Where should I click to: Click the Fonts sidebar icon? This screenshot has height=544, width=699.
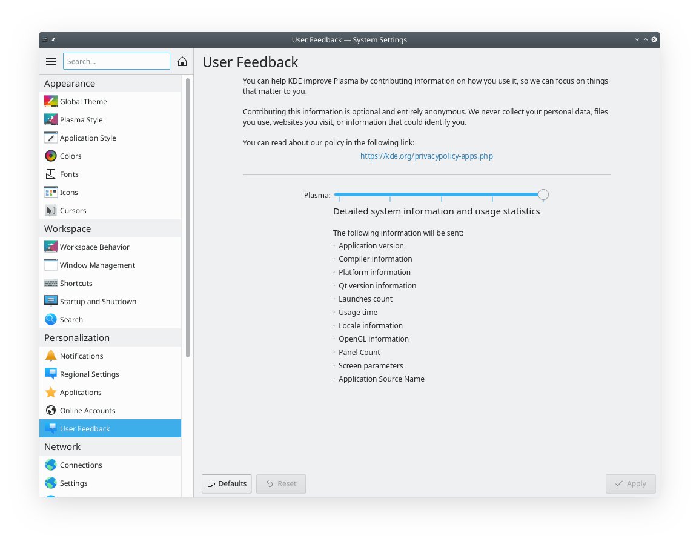(x=51, y=174)
